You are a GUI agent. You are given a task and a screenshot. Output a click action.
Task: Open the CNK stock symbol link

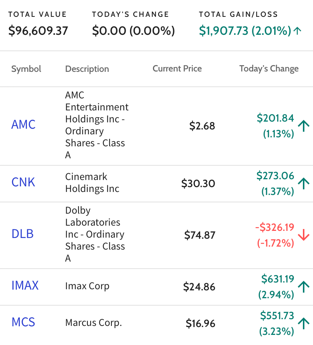tap(23, 182)
